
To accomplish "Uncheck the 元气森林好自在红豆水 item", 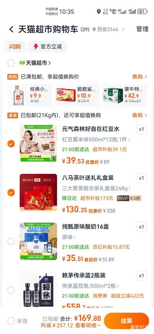I will pyautogui.click(x=11, y=144).
